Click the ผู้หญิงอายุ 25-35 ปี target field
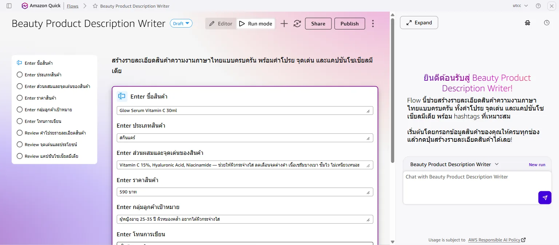The height and width of the screenshot is (245, 559). point(245,219)
